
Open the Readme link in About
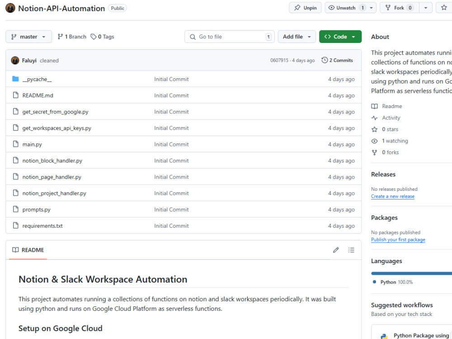(392, 106)
